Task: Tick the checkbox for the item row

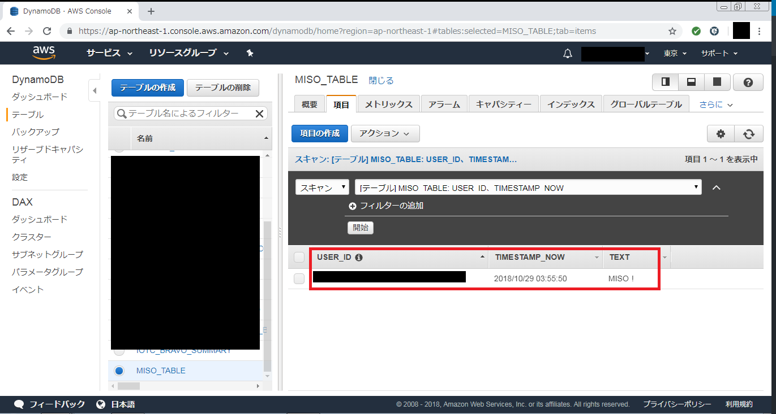Action: coord(299,278)
